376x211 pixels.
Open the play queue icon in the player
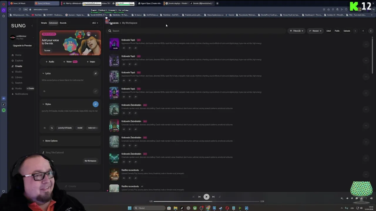tap(342, 198)
